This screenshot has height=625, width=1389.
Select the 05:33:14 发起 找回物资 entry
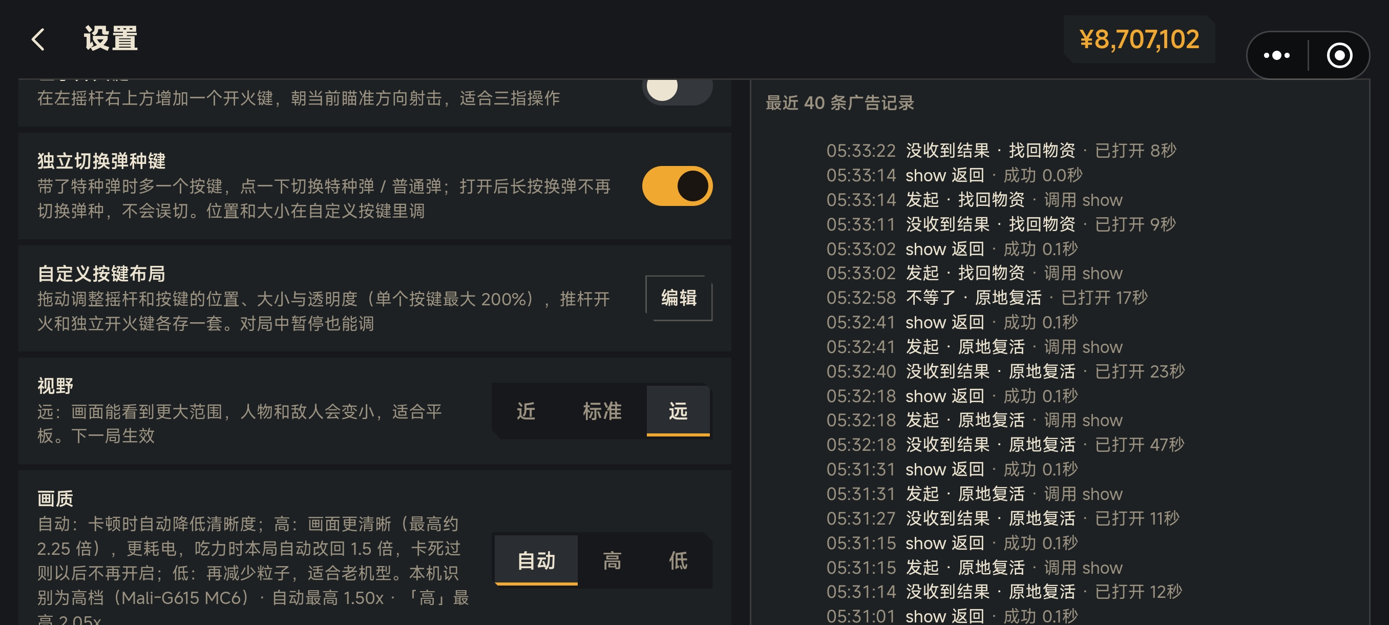point(974,200)
